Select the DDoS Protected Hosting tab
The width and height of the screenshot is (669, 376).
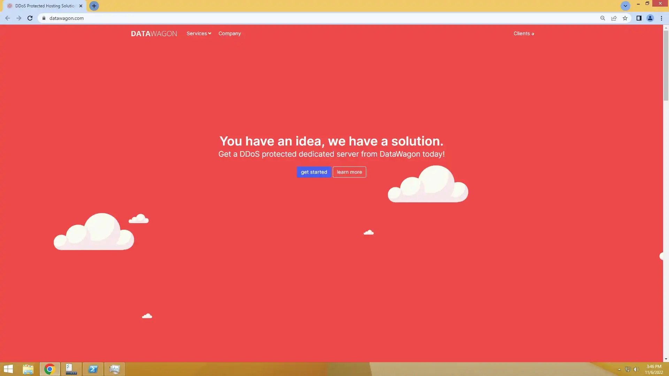coord(45,6)
